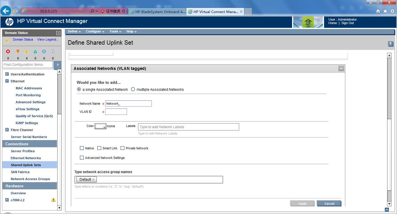This screenshot has width=397, height=214.
Task: Open Network Access Groups item
Action: click(x=30, y=179)
